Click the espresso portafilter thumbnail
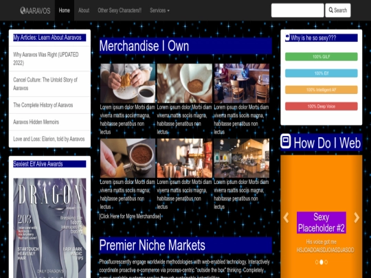Viewport: 371px width, 278px height. 128,158
